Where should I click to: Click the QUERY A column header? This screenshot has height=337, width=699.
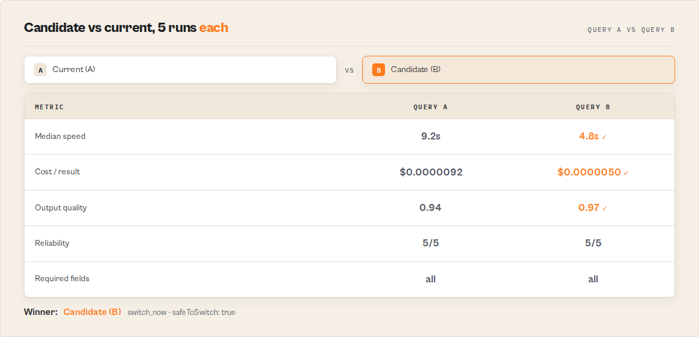[x=430, y=107]
